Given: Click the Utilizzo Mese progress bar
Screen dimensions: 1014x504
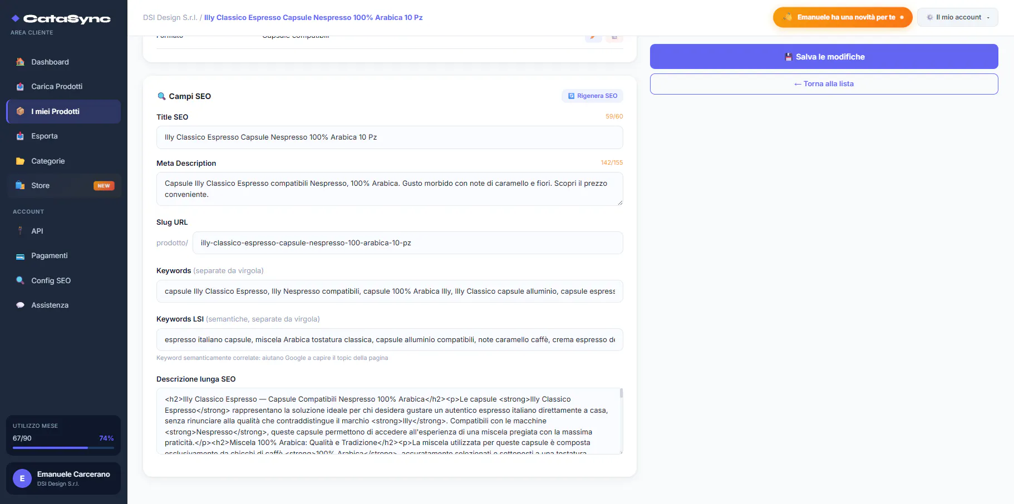Looking at the screenshot, I should coord(63,448).
